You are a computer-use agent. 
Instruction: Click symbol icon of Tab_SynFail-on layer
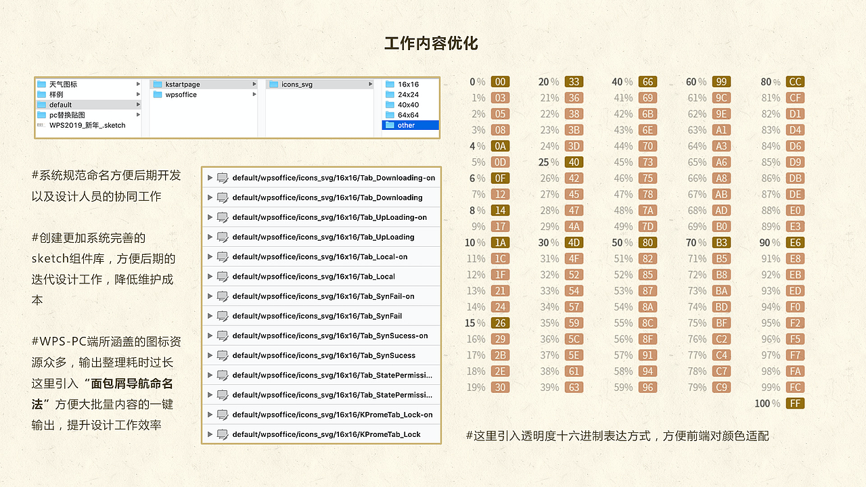click(222, 296)
